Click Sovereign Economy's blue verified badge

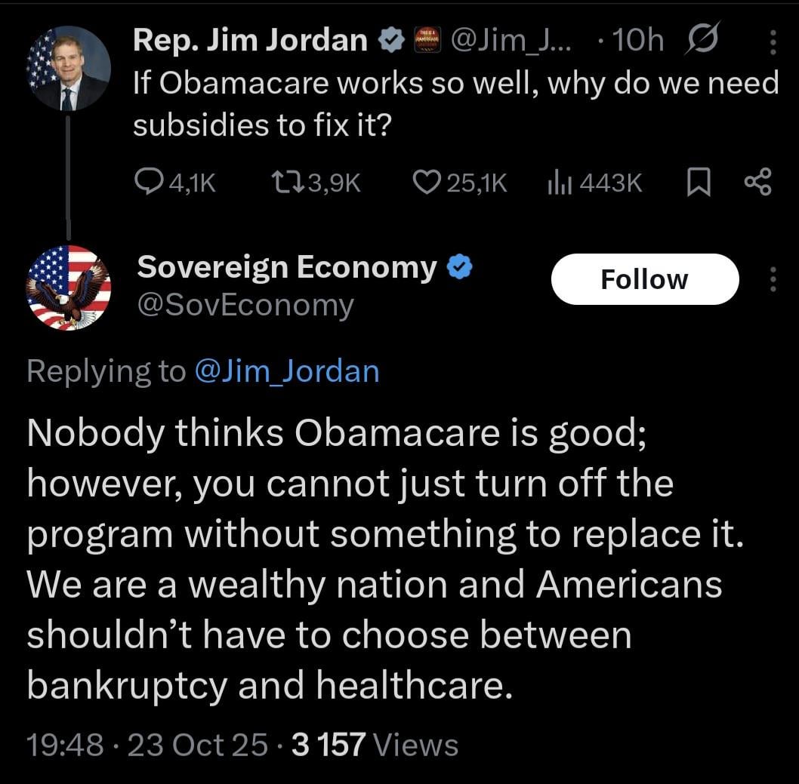[x=459, y=266]
